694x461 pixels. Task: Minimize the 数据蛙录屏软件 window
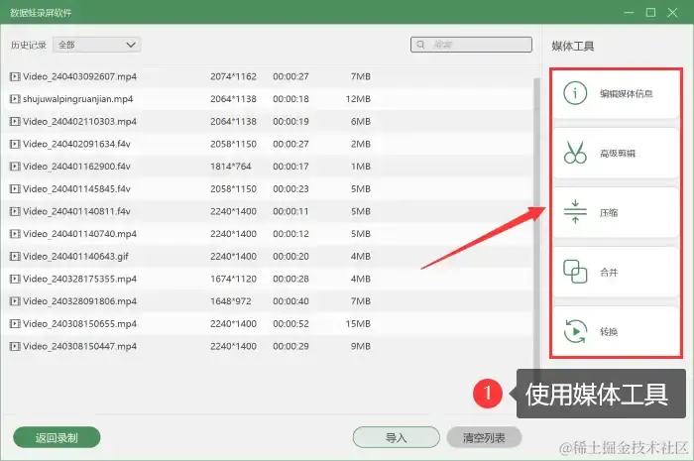629,13
